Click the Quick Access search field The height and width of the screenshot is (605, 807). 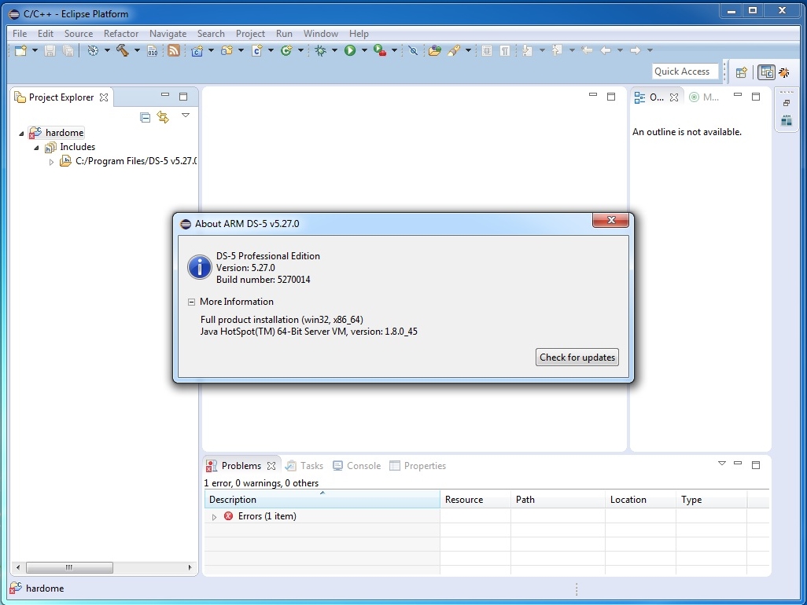pyautogui.click(x=685, y=71)
